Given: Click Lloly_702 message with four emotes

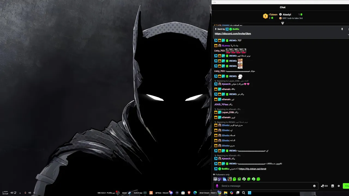Looking at the screenshot, I should pos(230,51).
